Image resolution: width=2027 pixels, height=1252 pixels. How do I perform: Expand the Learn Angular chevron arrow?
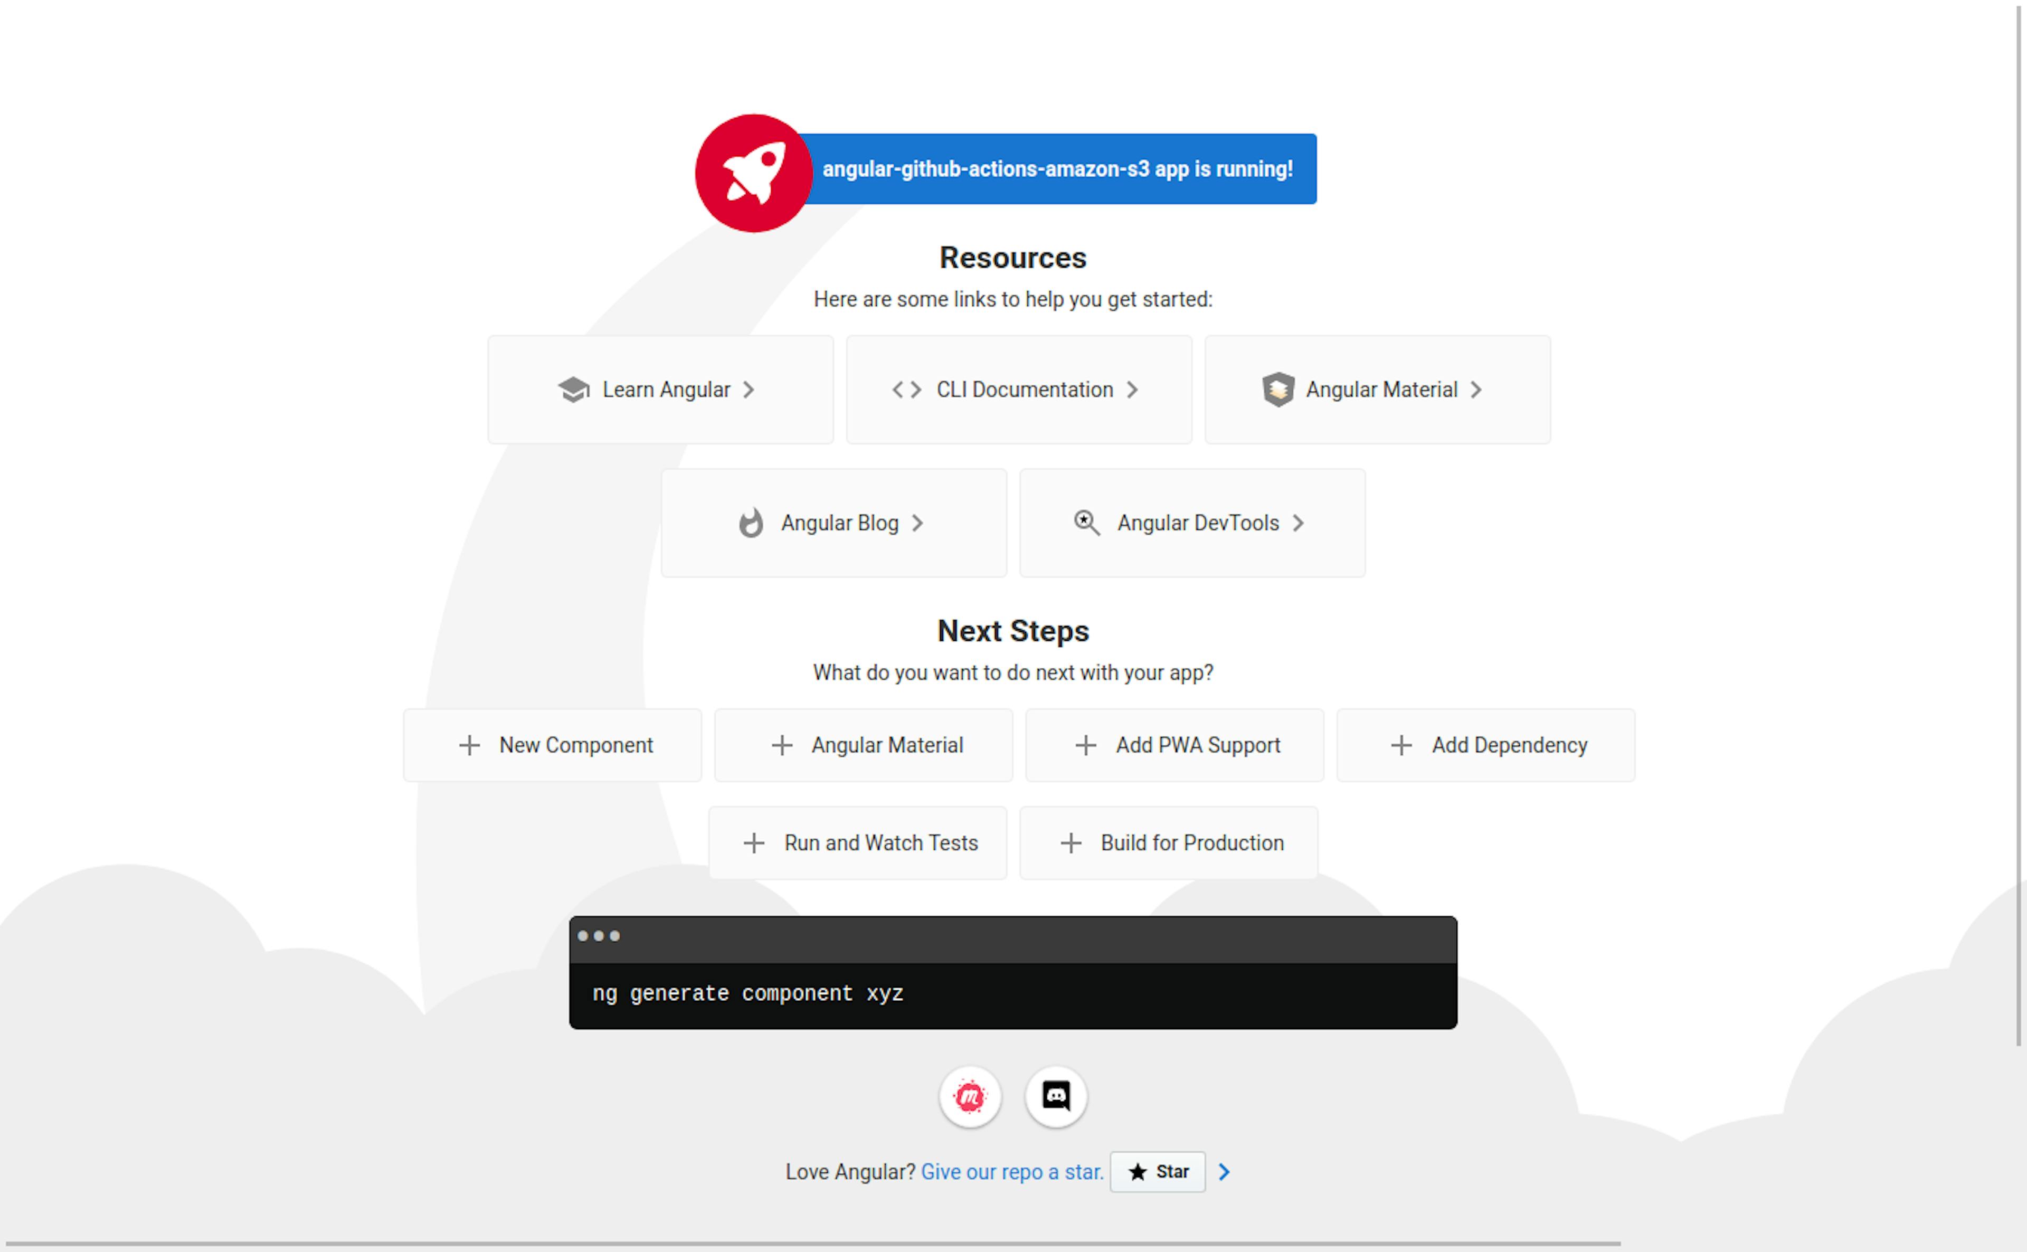click(752, 390)
